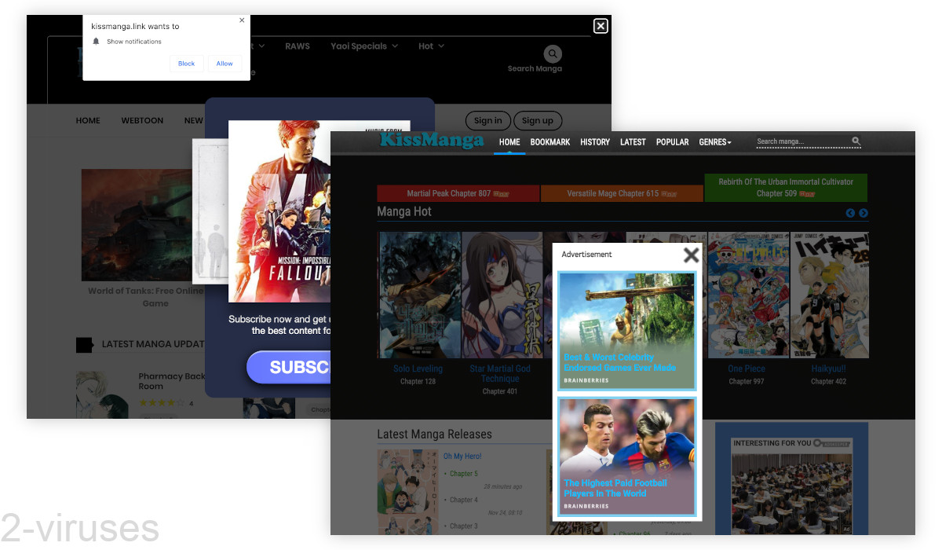Open the Oh My Hero! cover thumbnail
Screen dimensions: 942x550
pos(407,492)
